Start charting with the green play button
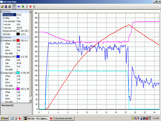161x121 pixels. click(23, 6)
